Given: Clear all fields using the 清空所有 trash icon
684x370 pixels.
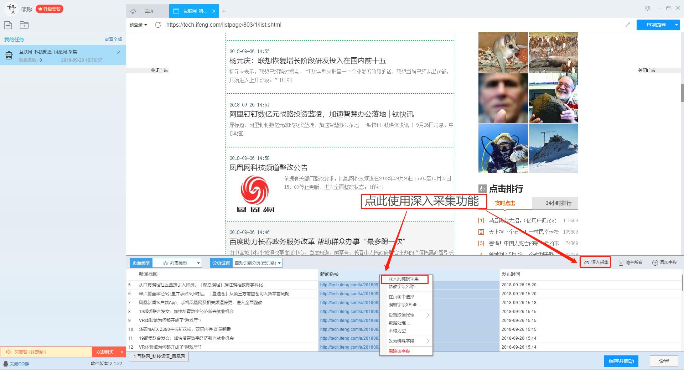Looking at the screenshot, I should (x=620, y=262).
